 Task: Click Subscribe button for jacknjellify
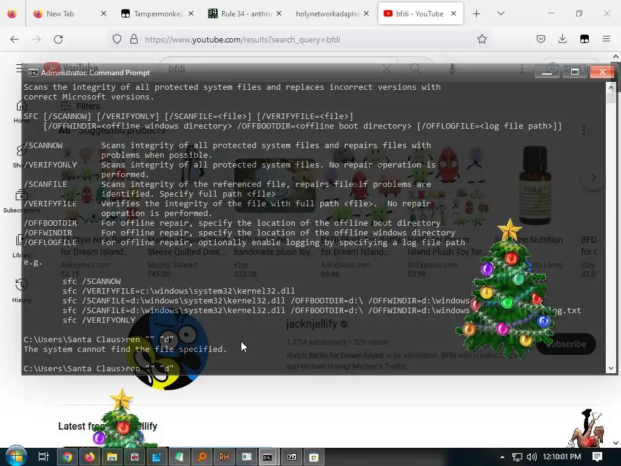[x=566, y=344]
